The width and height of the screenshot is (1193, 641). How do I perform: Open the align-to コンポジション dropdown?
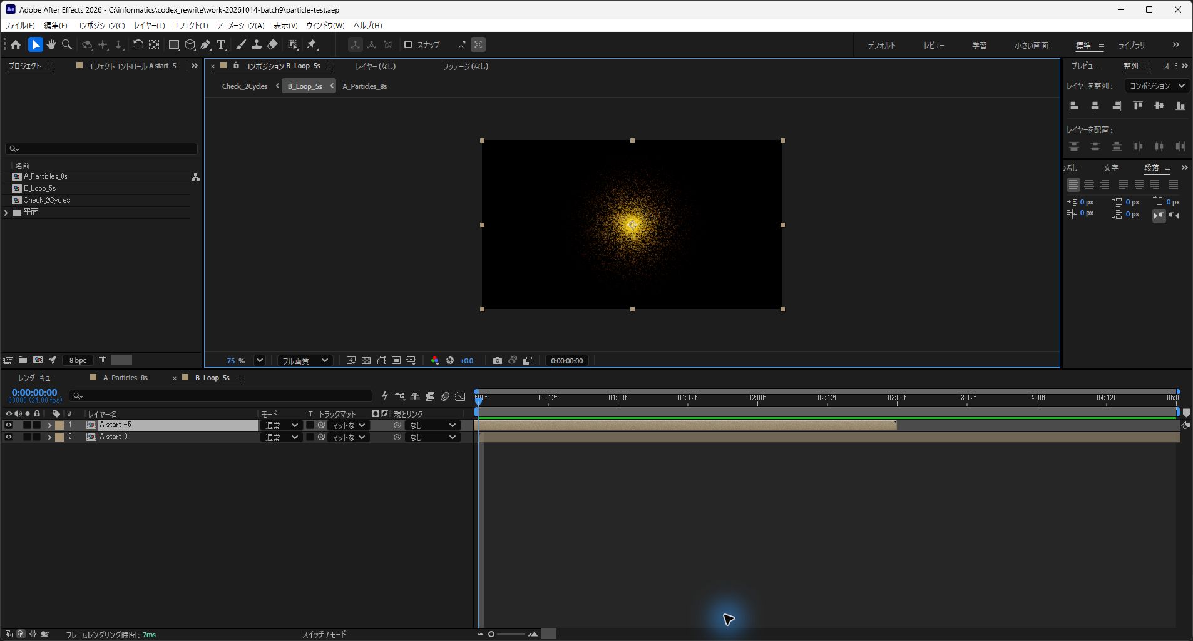(1157, 86)
